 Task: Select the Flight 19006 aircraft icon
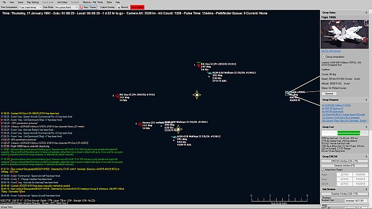pos(287,93)
